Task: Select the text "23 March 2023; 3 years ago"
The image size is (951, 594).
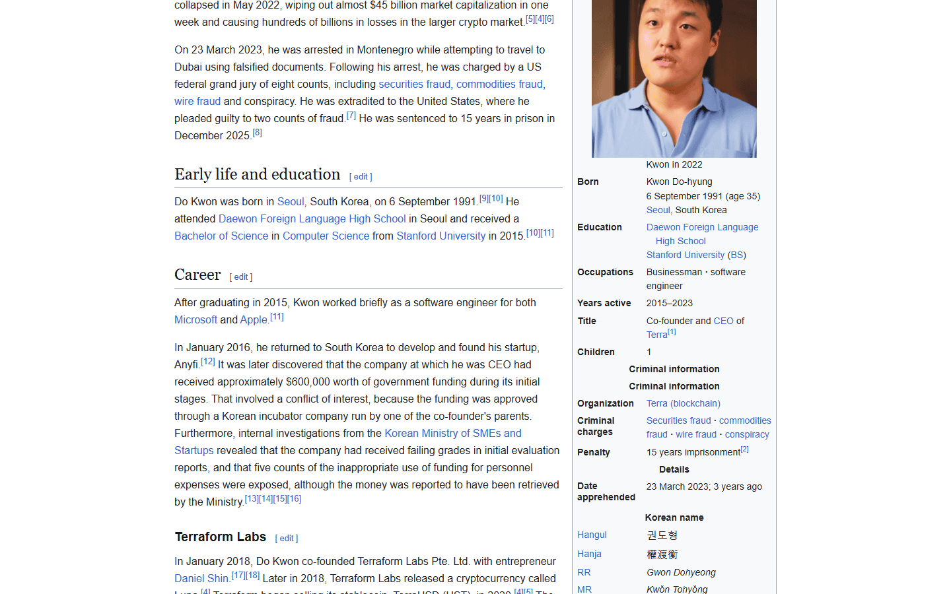Action: (x=704, y=486)
